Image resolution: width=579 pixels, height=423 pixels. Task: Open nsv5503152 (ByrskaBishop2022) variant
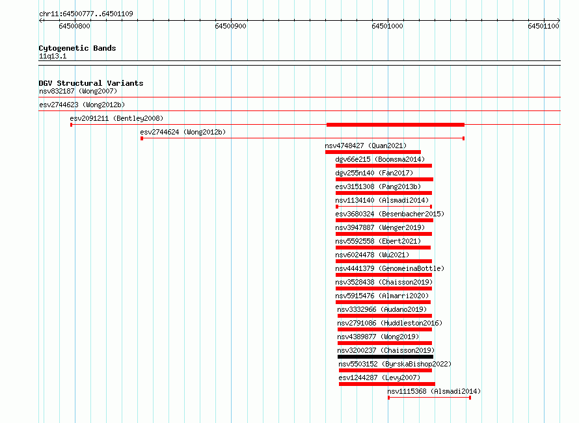pyautogui.click(x=395, y=364)
